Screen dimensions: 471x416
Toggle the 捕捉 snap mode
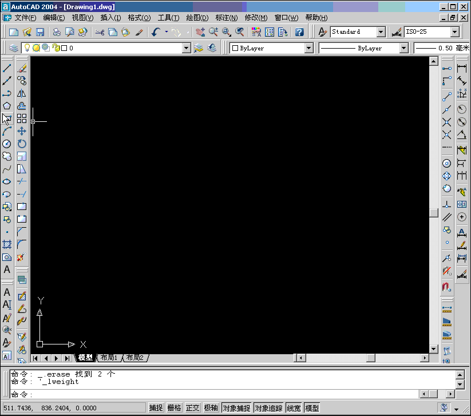[x=156, y=408]
